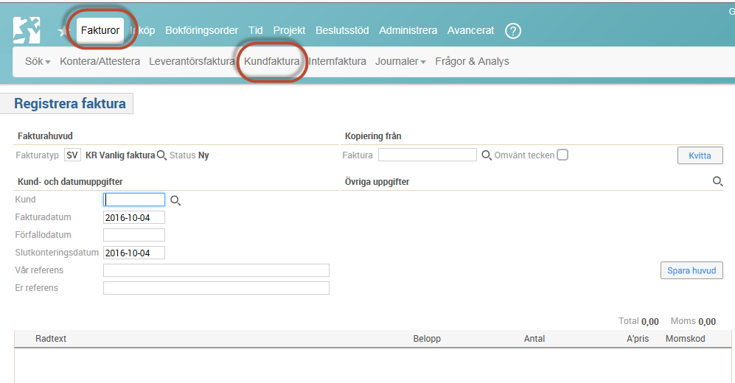The height and width of the screenshot is (383, 735).
Task: Click the Kvitta button
Action: coord(700,155)
